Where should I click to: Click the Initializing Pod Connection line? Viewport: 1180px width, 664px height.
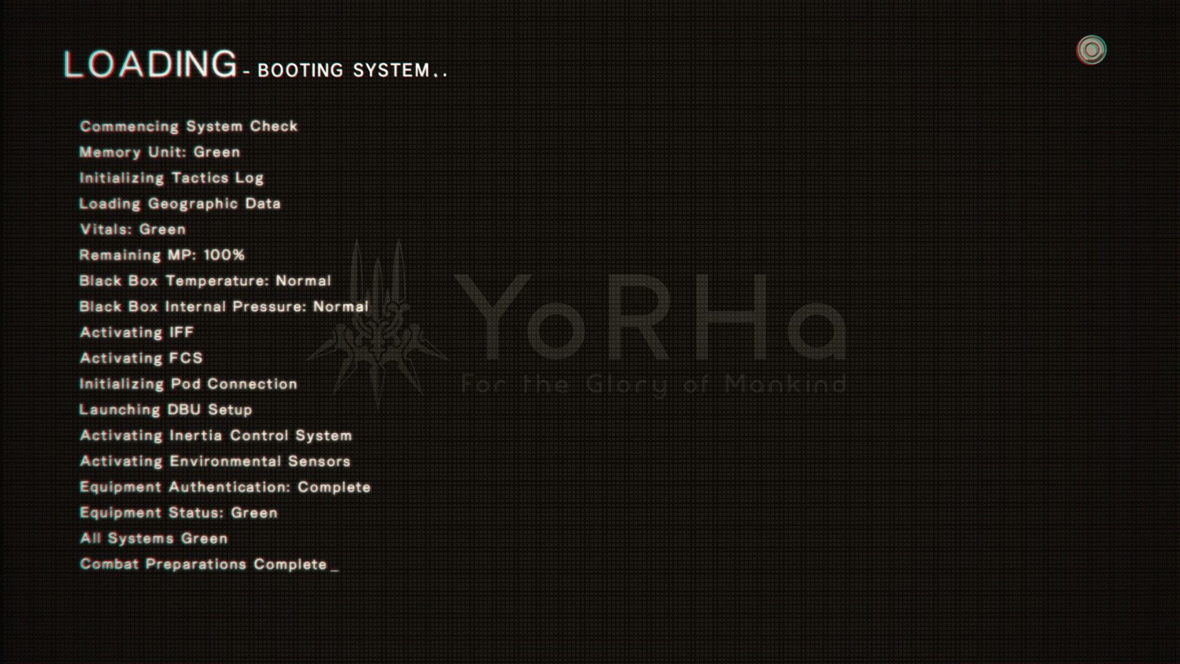(189, 384)
